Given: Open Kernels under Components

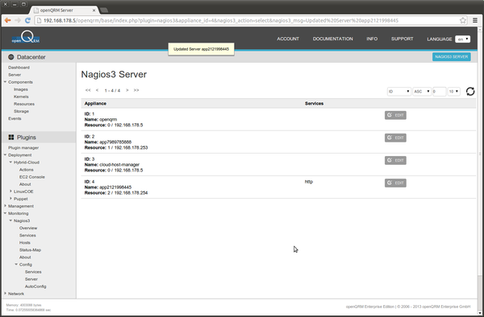Looking at the screenshot, I should (21, 97).
